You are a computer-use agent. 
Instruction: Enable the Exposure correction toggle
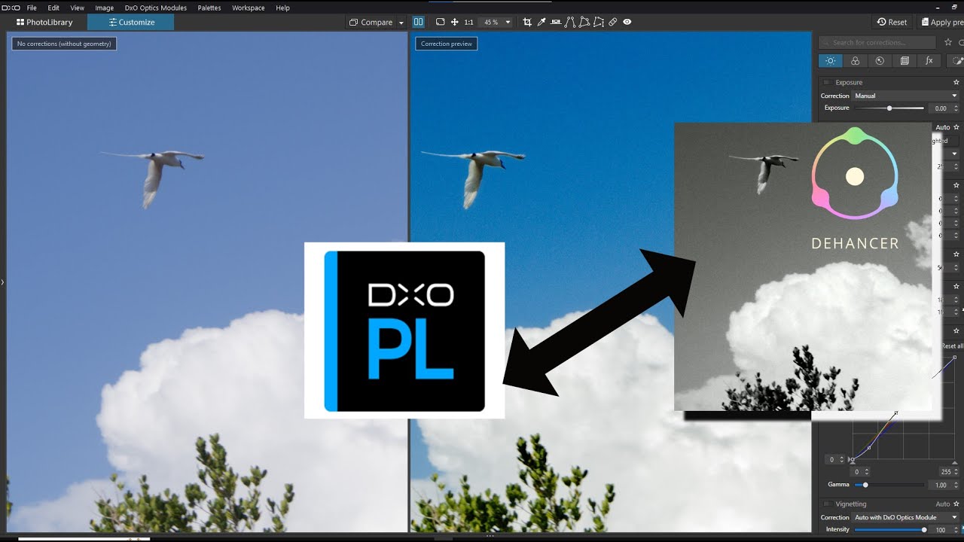tap(826, 83)
